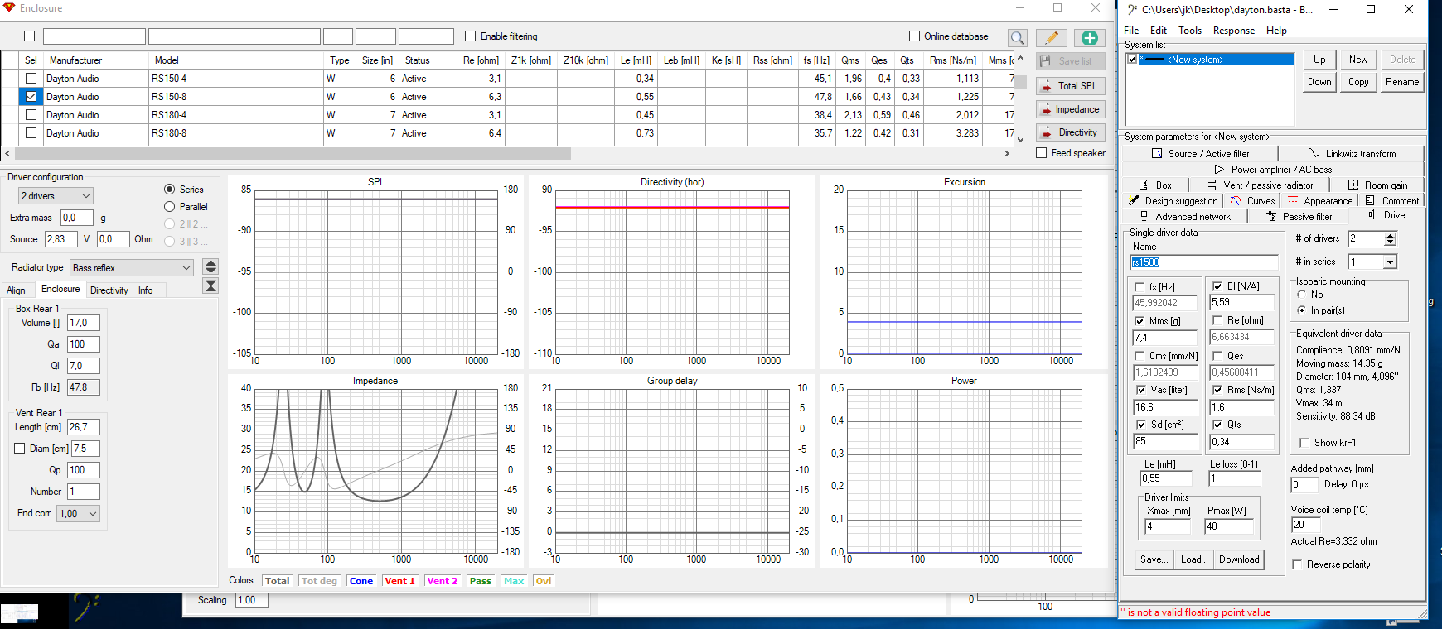Open the Appearance tab

pos(1319,201)
